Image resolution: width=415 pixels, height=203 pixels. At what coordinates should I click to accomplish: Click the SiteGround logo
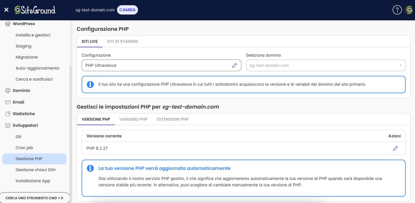click(x=35, y=10)
